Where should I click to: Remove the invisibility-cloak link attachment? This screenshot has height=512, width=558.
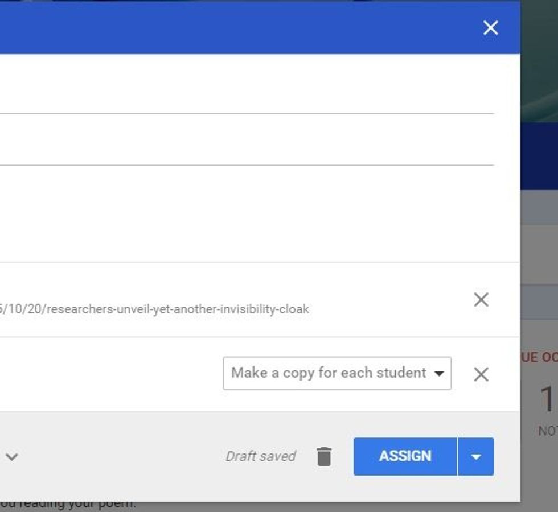[x=481, y=300]
